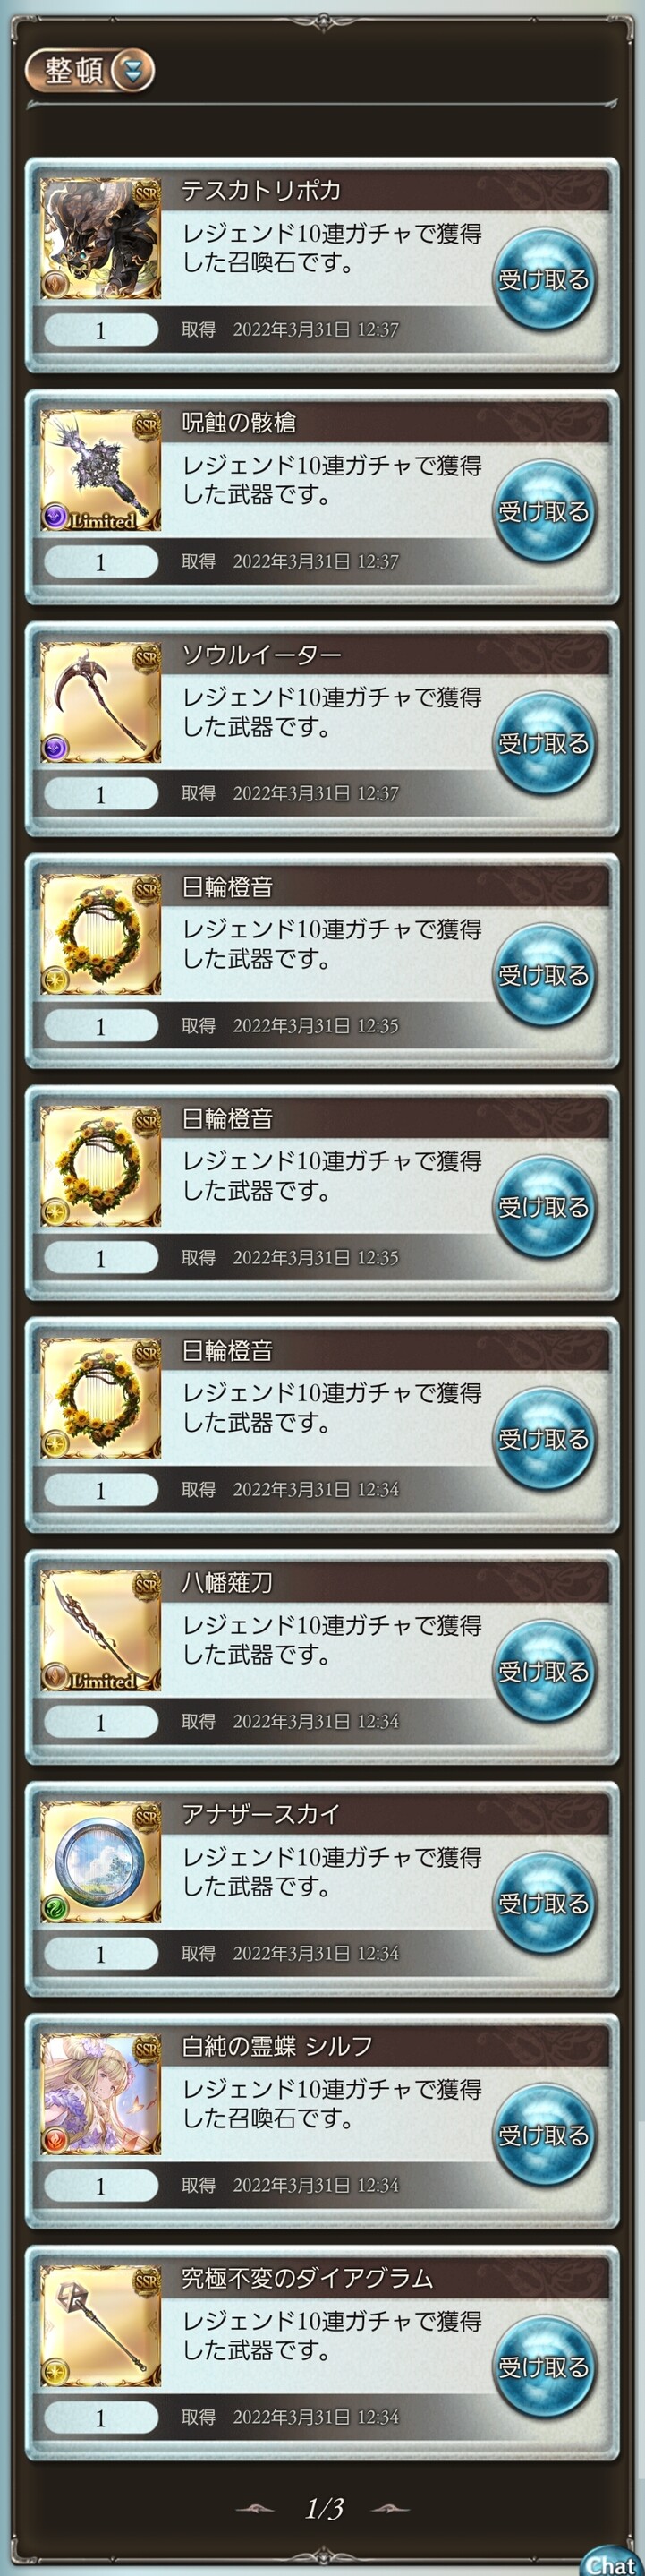Select the 呪蝕の骸槍 weapon icon
The height and width of the screenshot is (2576, 645).
(x=100, y=471)
